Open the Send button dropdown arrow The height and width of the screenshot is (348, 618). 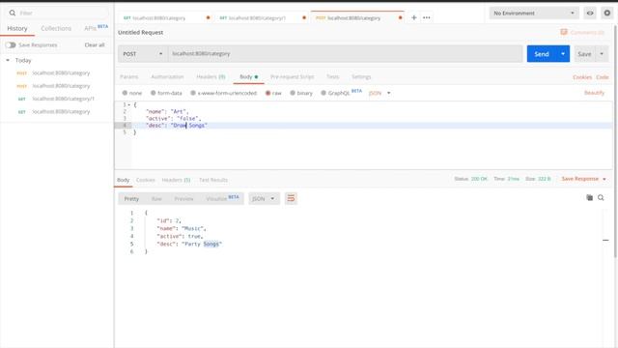(563, 54)
